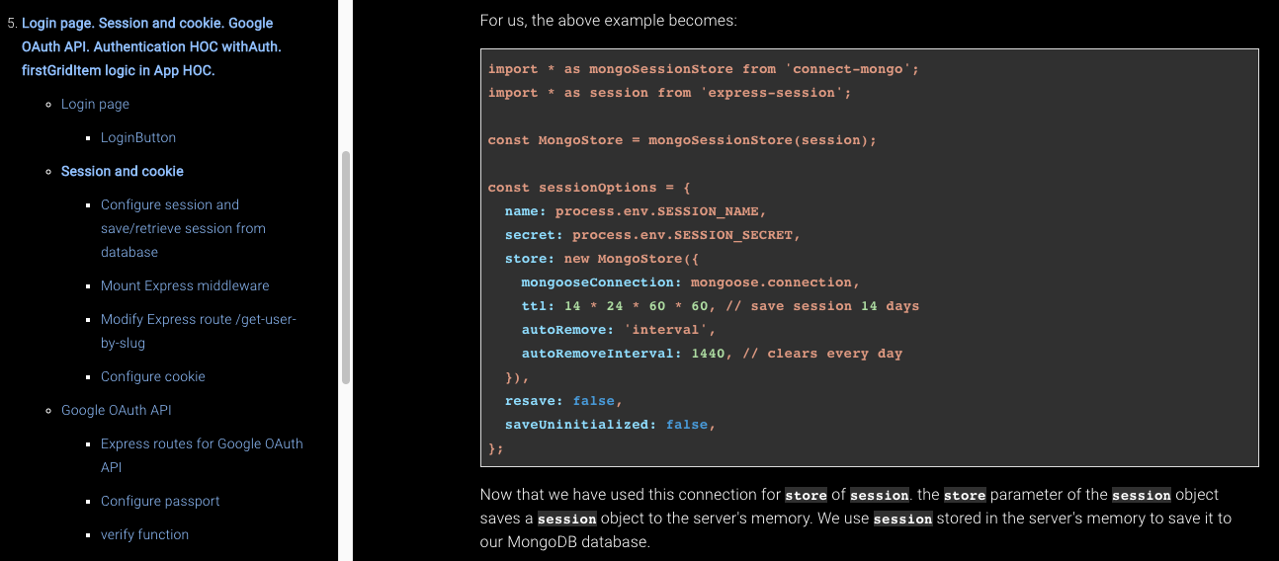Jump to Google OAuth API section

pos(117,410)
